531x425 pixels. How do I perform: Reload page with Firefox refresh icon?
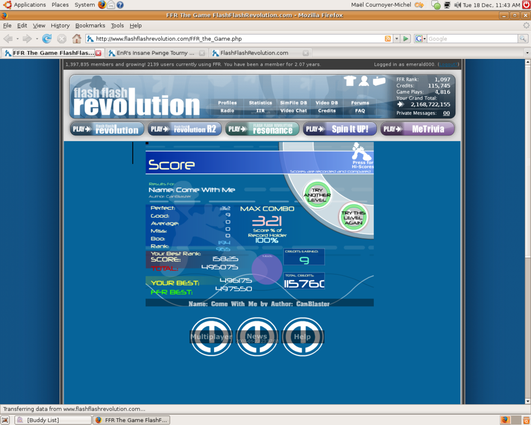pyautogui.click(x=47, y=38)
